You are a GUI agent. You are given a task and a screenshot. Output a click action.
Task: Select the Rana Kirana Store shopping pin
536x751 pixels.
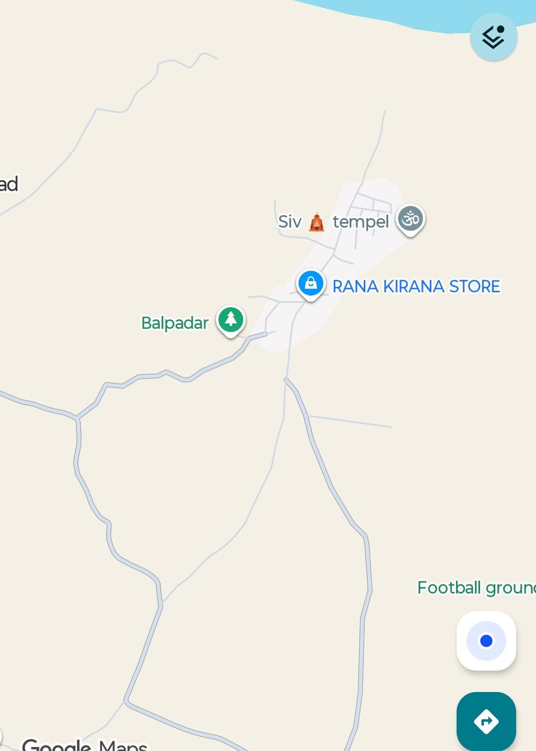point(311,285)
